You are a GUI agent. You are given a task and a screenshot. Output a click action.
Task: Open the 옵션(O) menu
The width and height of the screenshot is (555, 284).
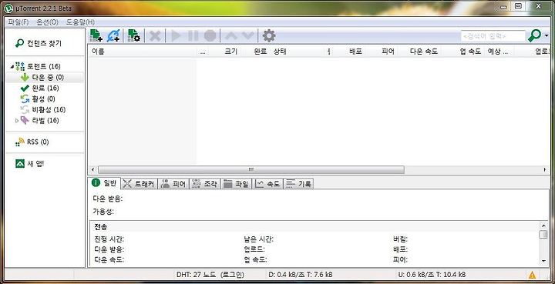point(47,22)
